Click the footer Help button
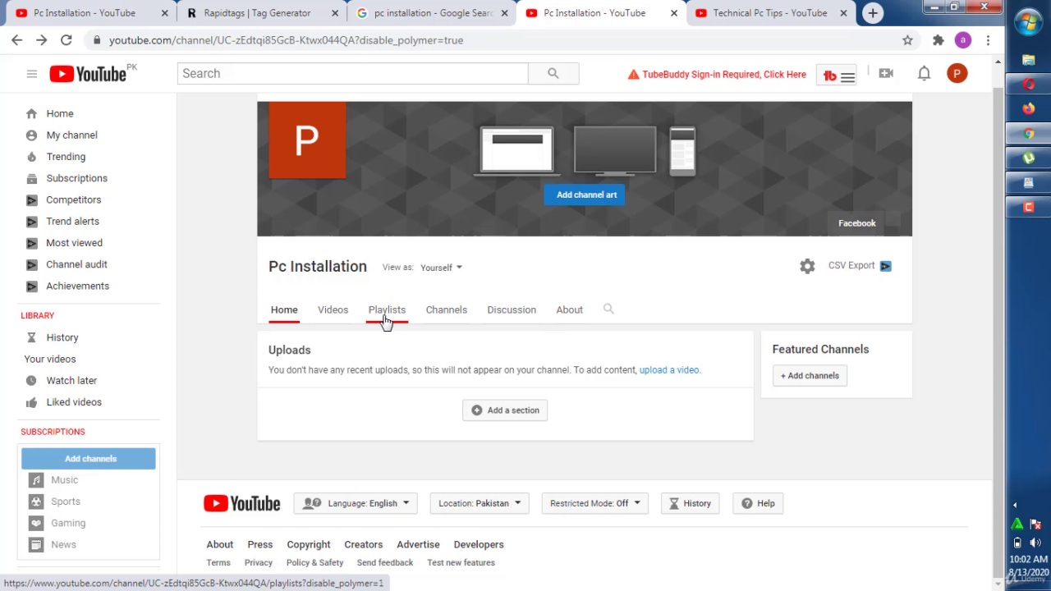 pyautogui.click(x=759, y=503)
